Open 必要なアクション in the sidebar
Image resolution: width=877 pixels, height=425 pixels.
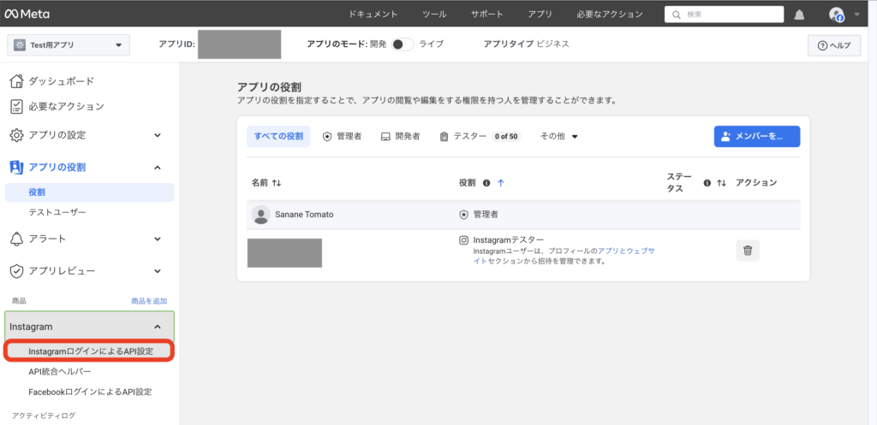click(x=66, y=106)
